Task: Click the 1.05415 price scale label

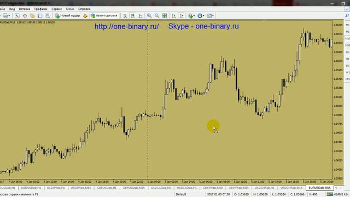Action: click(338, 79)
